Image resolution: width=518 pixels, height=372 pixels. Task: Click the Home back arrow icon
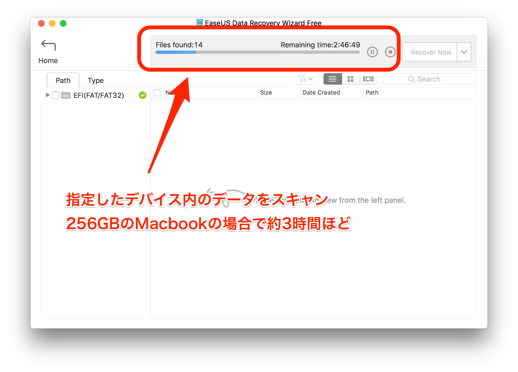(x=48, y=45)
